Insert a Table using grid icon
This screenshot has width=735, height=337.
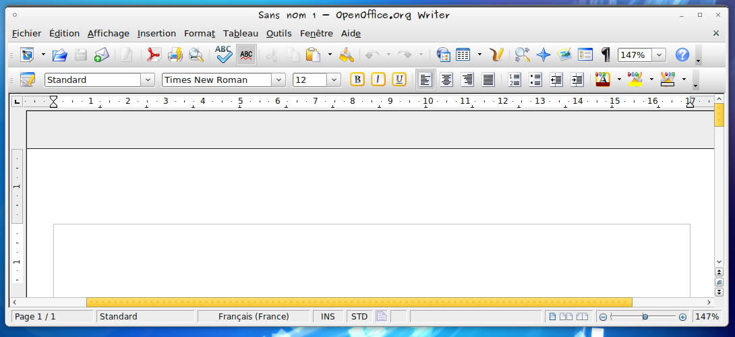point(463,55)
